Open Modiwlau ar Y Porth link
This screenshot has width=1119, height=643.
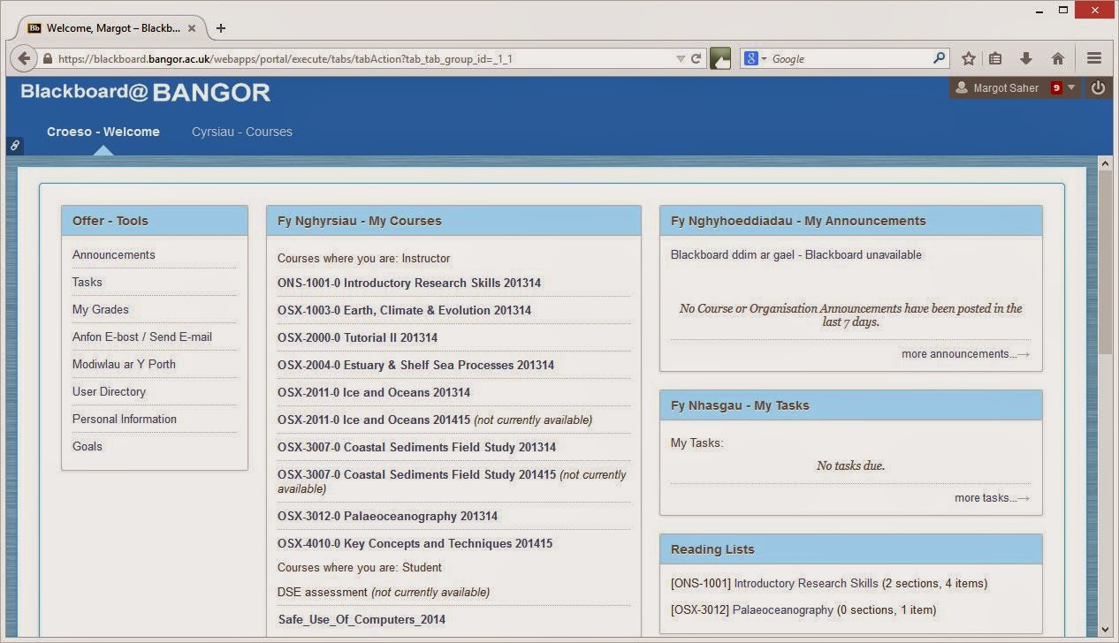click(124, 364)
